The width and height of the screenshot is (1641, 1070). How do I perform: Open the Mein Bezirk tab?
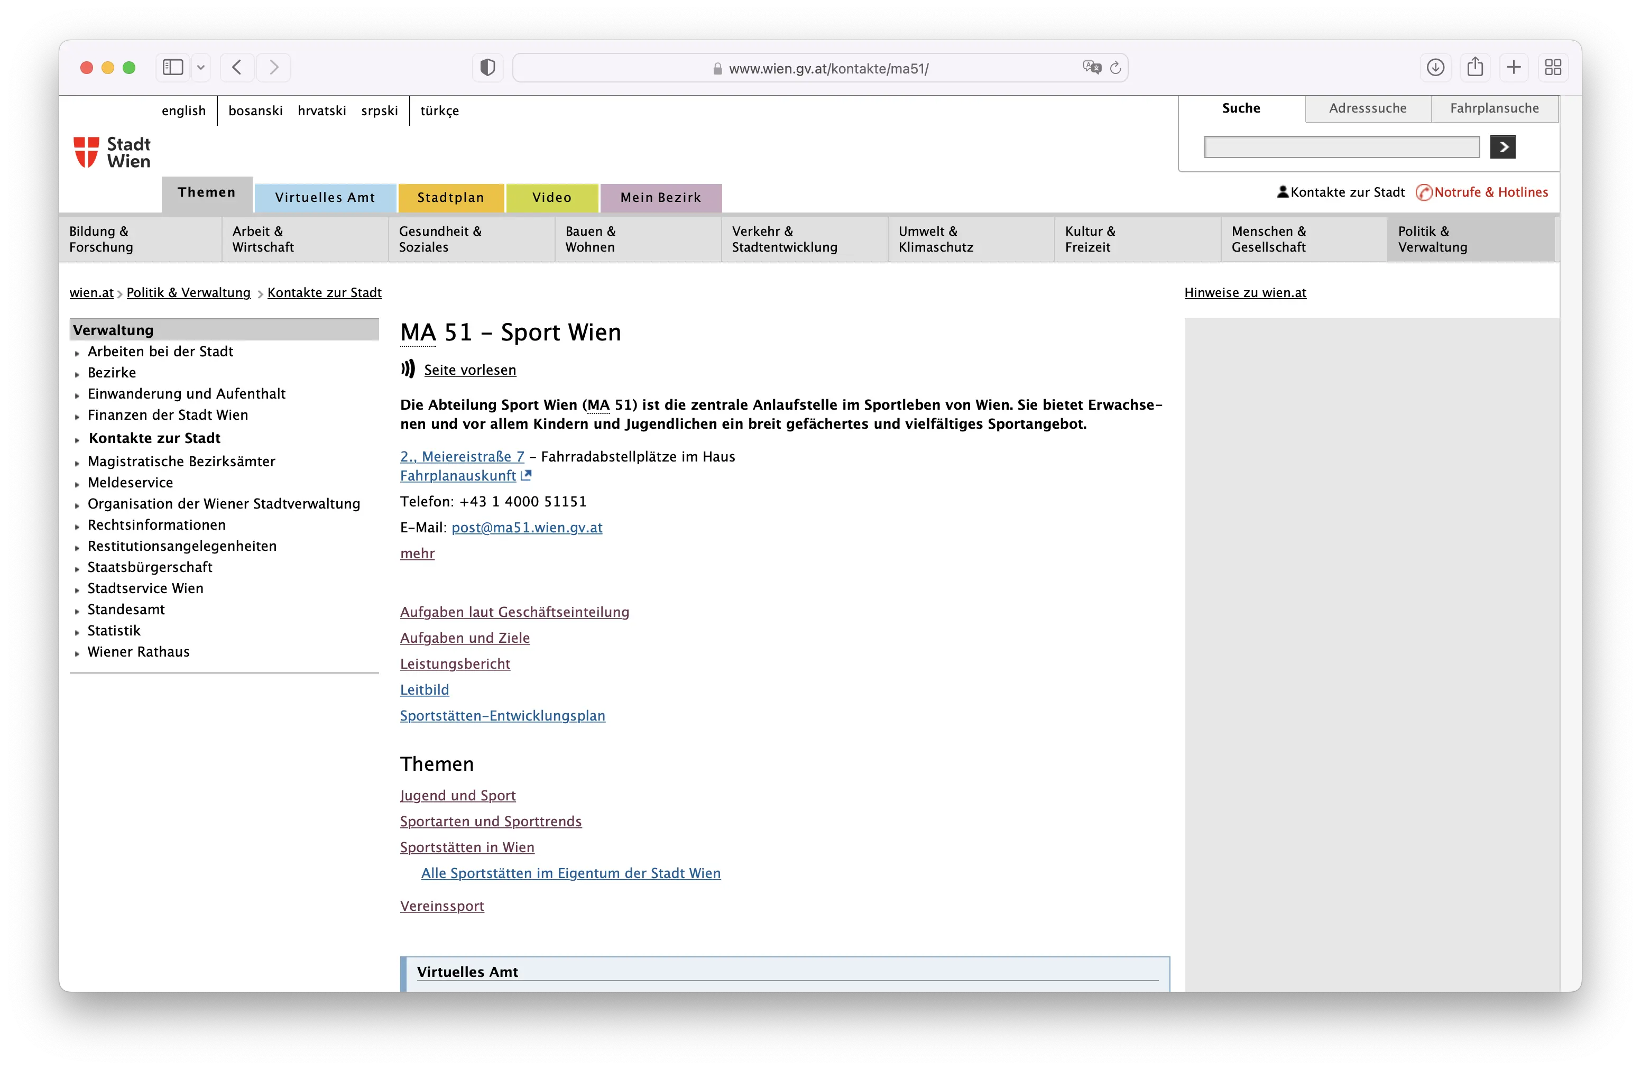point(660,197)
